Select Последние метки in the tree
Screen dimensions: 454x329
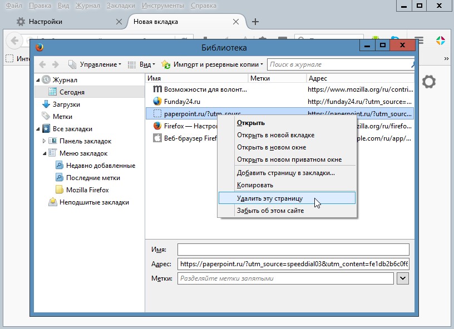point(93,178)
